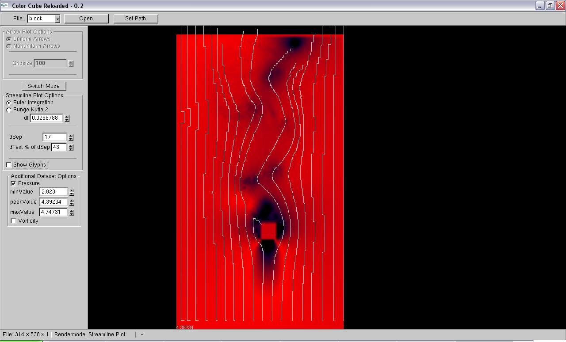Enable the Show Glyphs checkbox
Image resolution: width=566 pixels, height=342 pixels.
click(x=9, y=165)
